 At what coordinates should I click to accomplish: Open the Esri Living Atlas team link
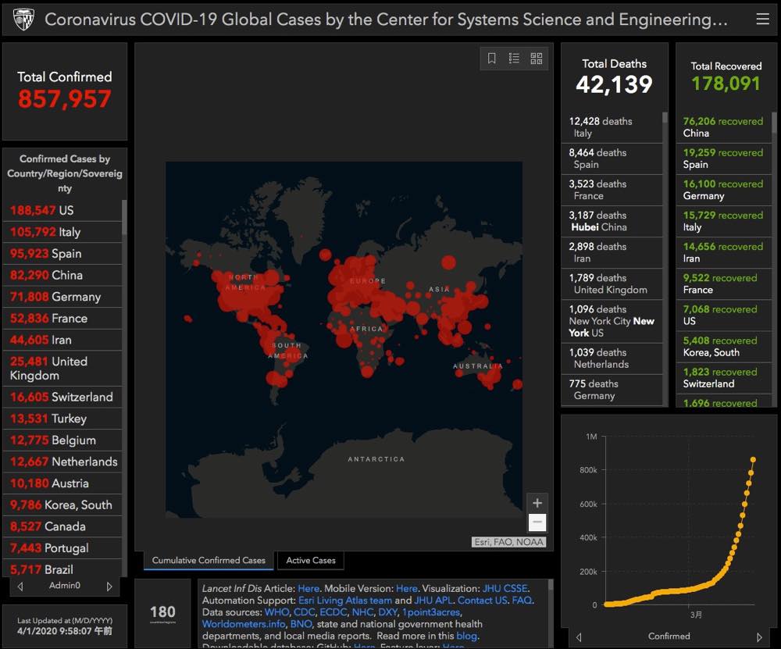tap(345, 600)
